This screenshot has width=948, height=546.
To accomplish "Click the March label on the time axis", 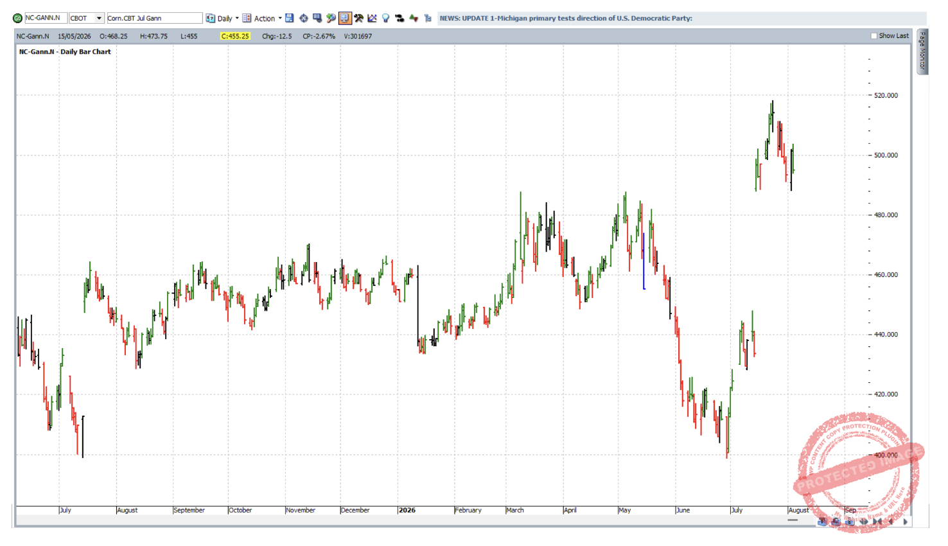I will point(515,510).
